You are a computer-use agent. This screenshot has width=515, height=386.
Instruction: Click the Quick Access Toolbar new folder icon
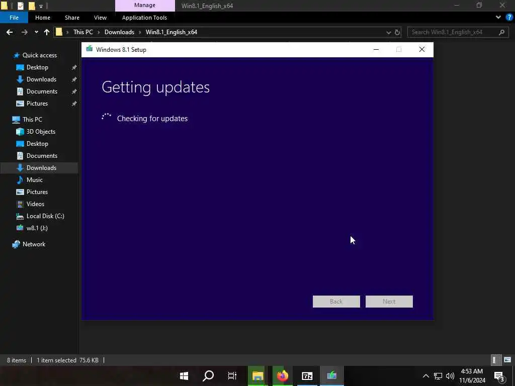tap(32, 6)
